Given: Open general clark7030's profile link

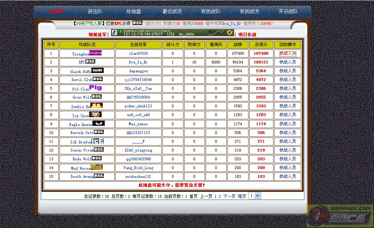Looking at the screenshot, I should [x=138, y=54].
